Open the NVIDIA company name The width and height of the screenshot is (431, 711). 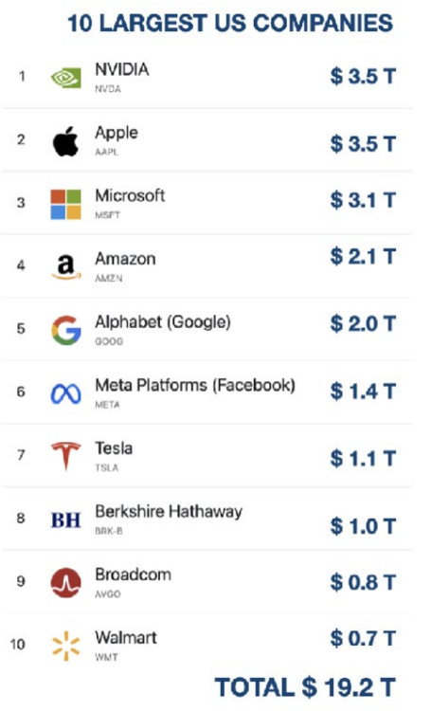[x=122, y=69]
